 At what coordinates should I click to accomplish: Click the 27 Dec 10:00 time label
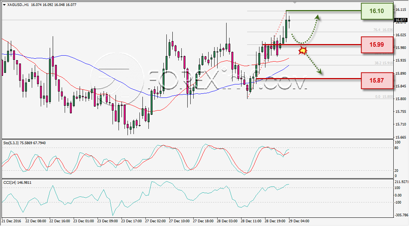point(179,221)
